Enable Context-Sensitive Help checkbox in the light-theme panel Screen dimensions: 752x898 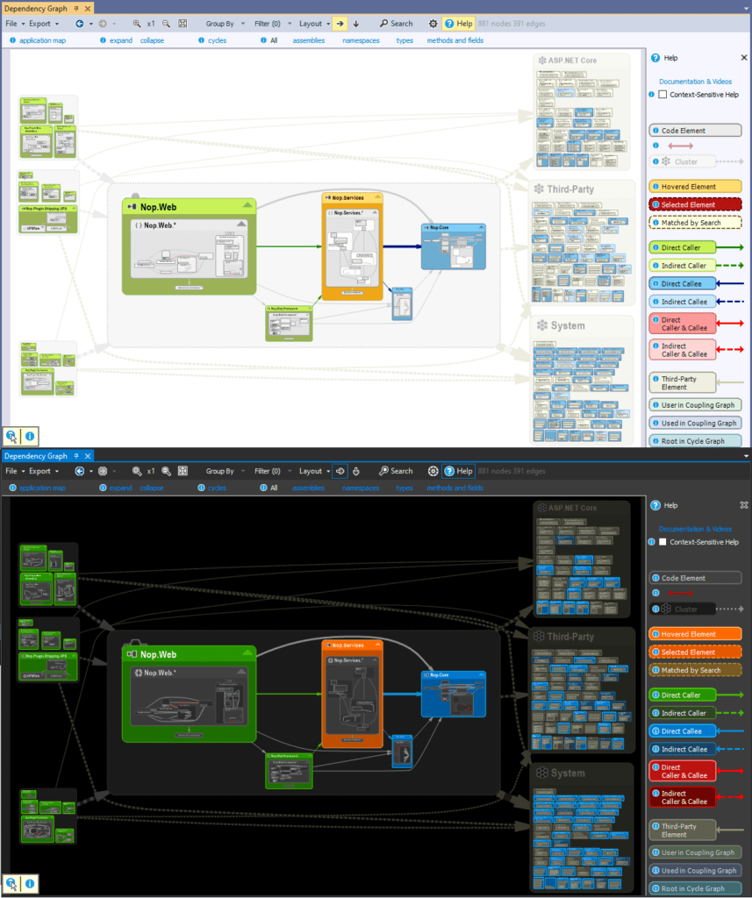(663, 95)
